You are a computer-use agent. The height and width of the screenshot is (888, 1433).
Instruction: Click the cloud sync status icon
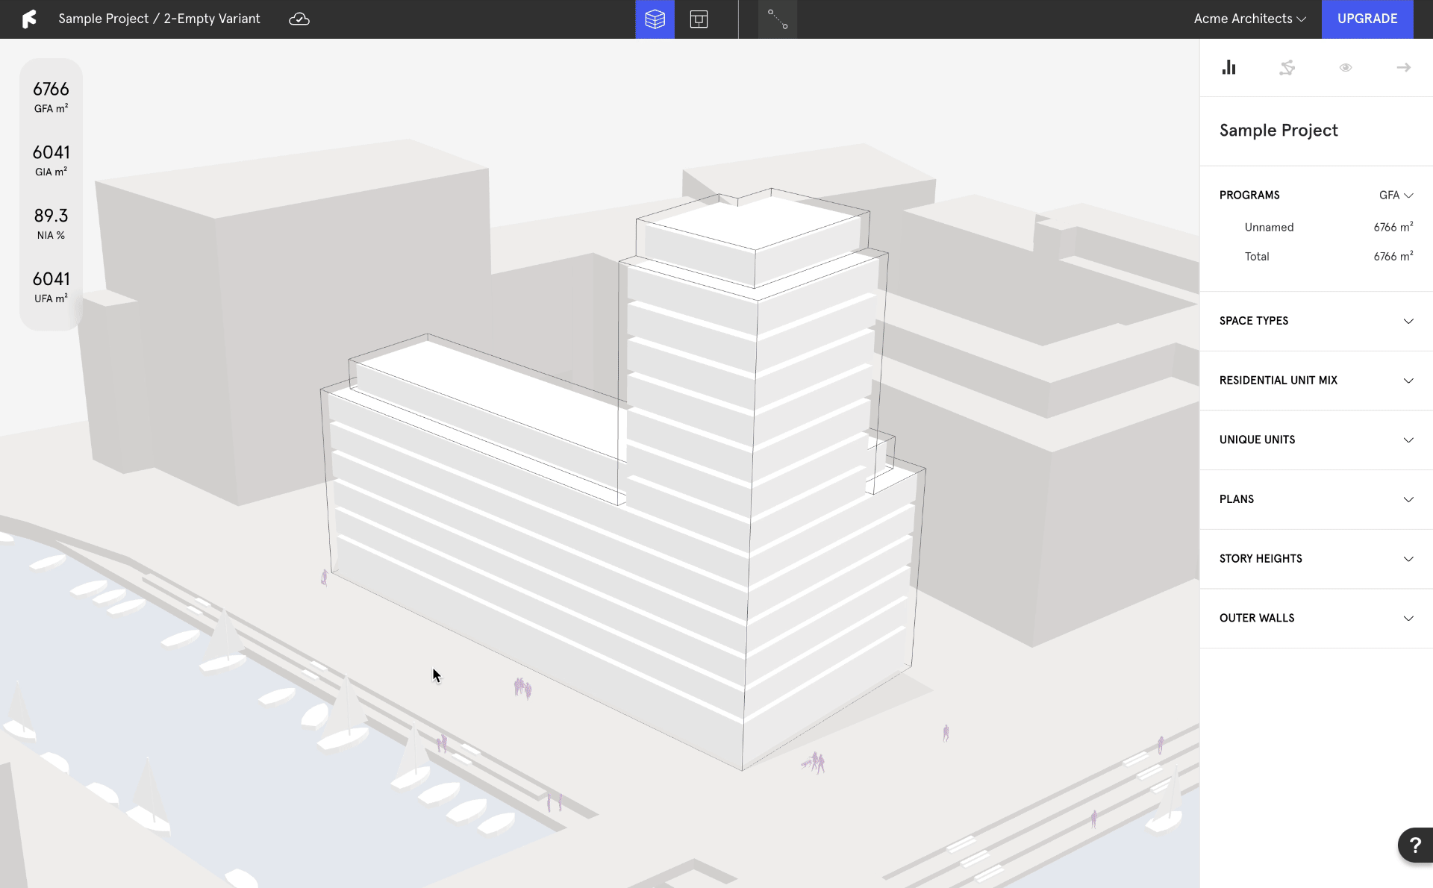coord(299,19)
